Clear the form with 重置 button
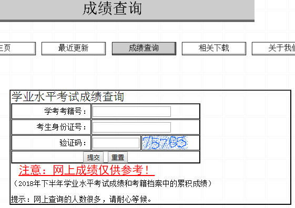The width and height of the screenshot is (295, 208). [118, 157]
